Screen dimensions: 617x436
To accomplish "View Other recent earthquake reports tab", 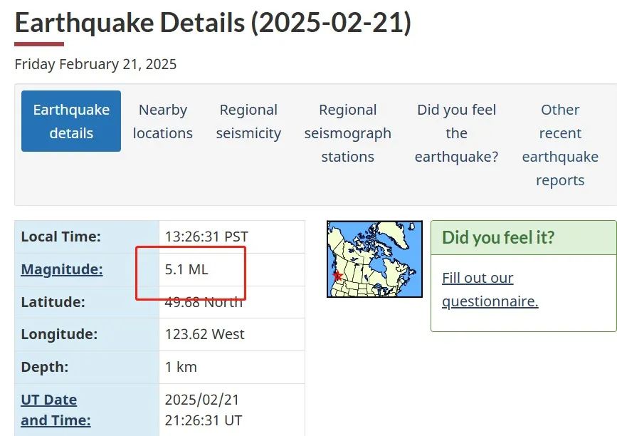I will [560, 145].
